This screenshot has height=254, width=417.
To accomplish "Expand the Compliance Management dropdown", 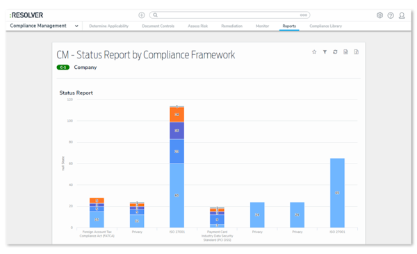I will click(x=76, y=26).
